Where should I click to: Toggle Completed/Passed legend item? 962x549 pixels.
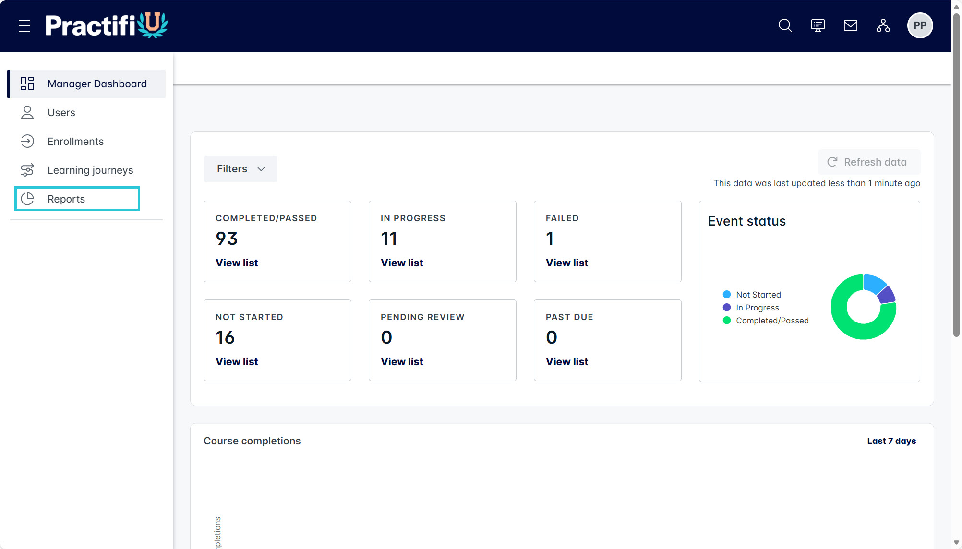(766, 321)
